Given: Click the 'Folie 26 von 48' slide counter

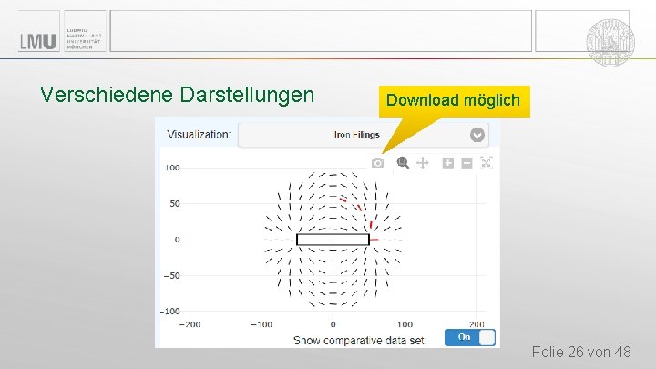Looking at the screenshot, I should click(581, 352).
